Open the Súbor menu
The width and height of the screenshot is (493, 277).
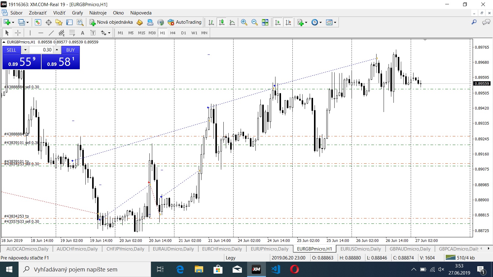point(16,13)
